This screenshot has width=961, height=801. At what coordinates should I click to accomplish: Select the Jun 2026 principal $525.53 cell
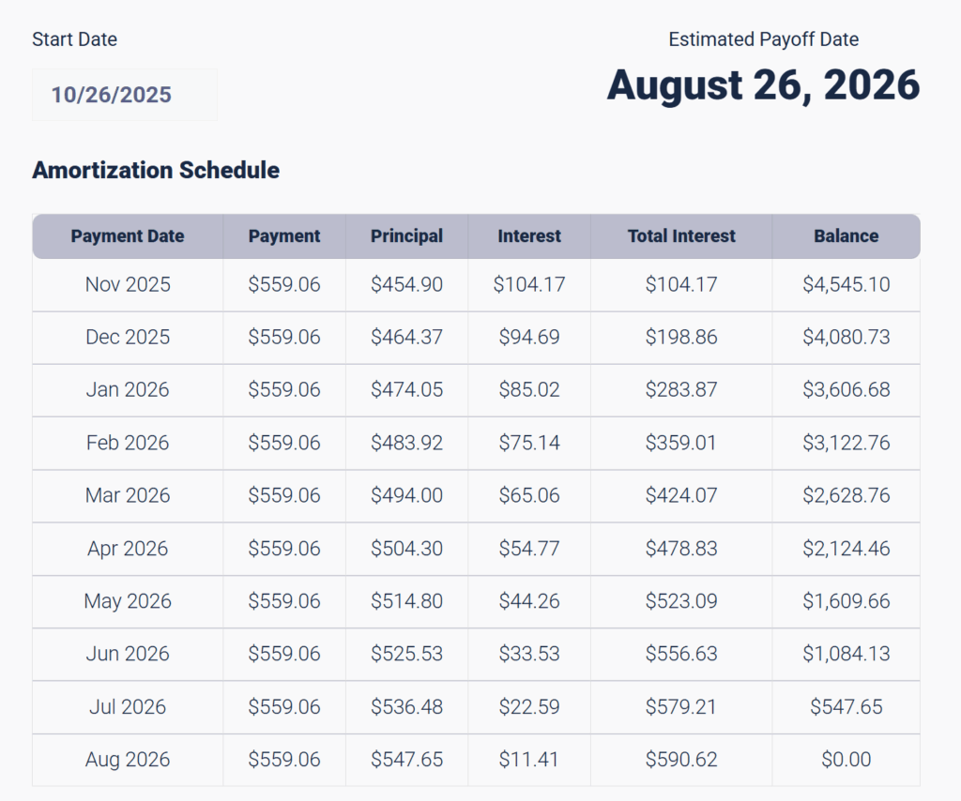[x=406, y=654]
